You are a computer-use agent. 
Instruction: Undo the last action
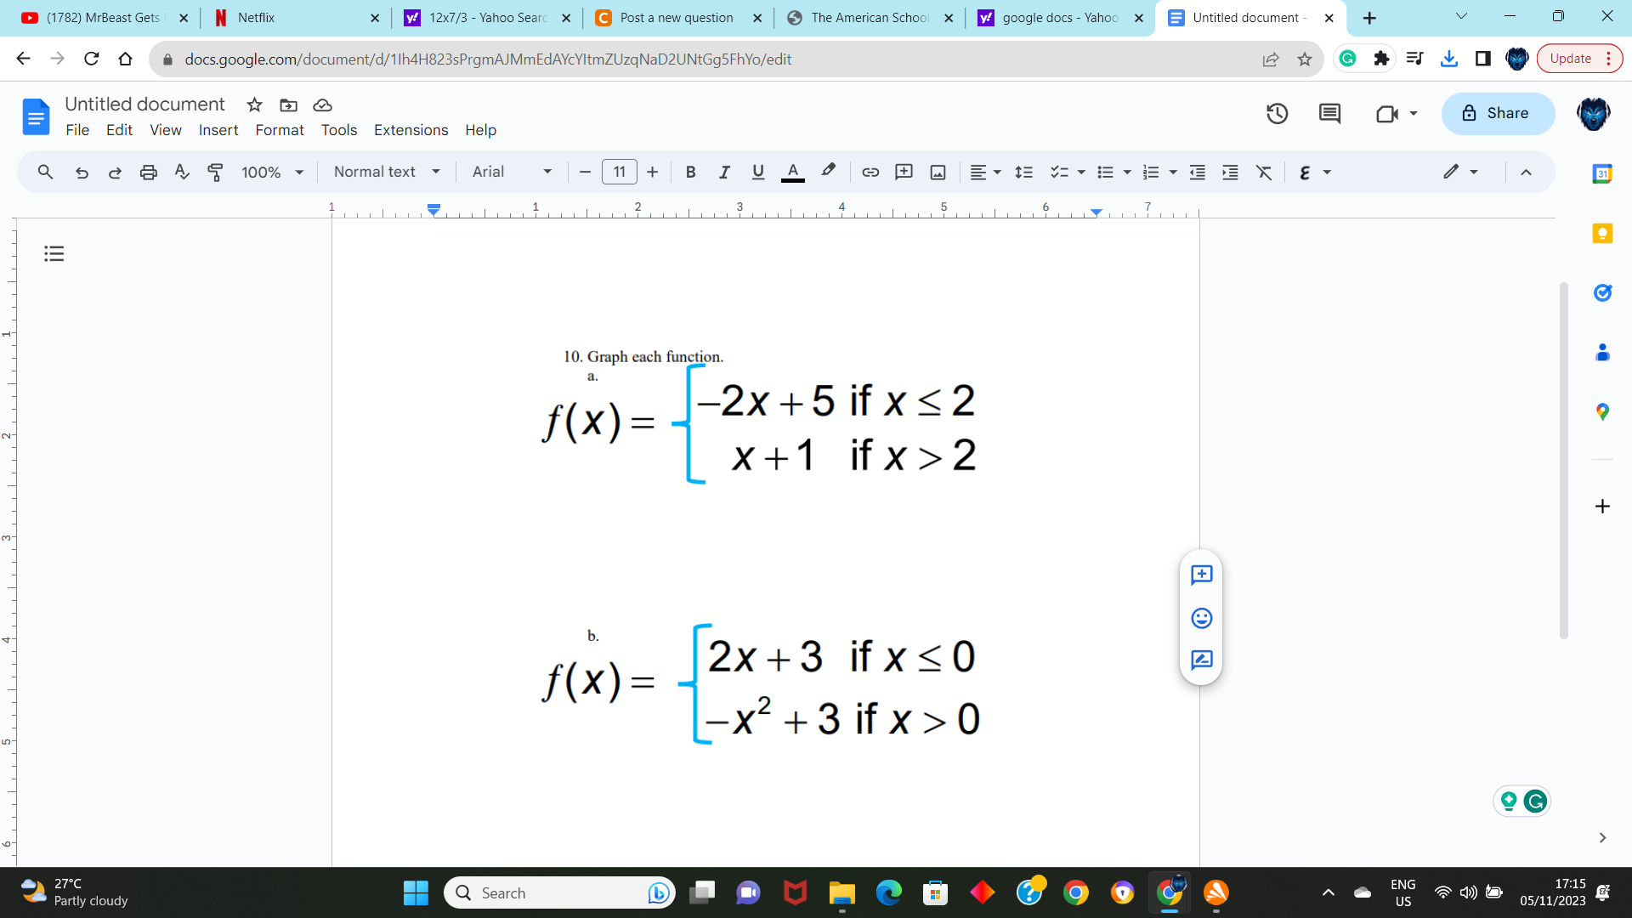(82, 173)
